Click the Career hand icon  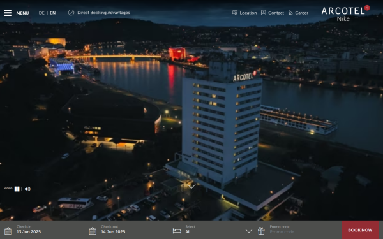[290, 13]
